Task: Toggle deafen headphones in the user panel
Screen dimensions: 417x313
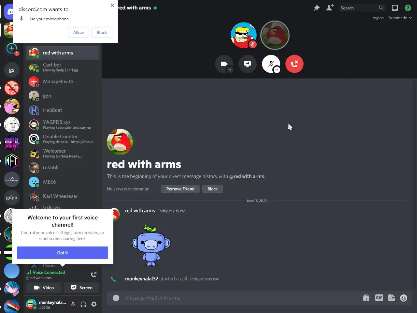Action: click(x=83, y=304)
